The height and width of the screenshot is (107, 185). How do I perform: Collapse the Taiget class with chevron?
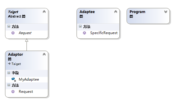(x=44, y=12)
